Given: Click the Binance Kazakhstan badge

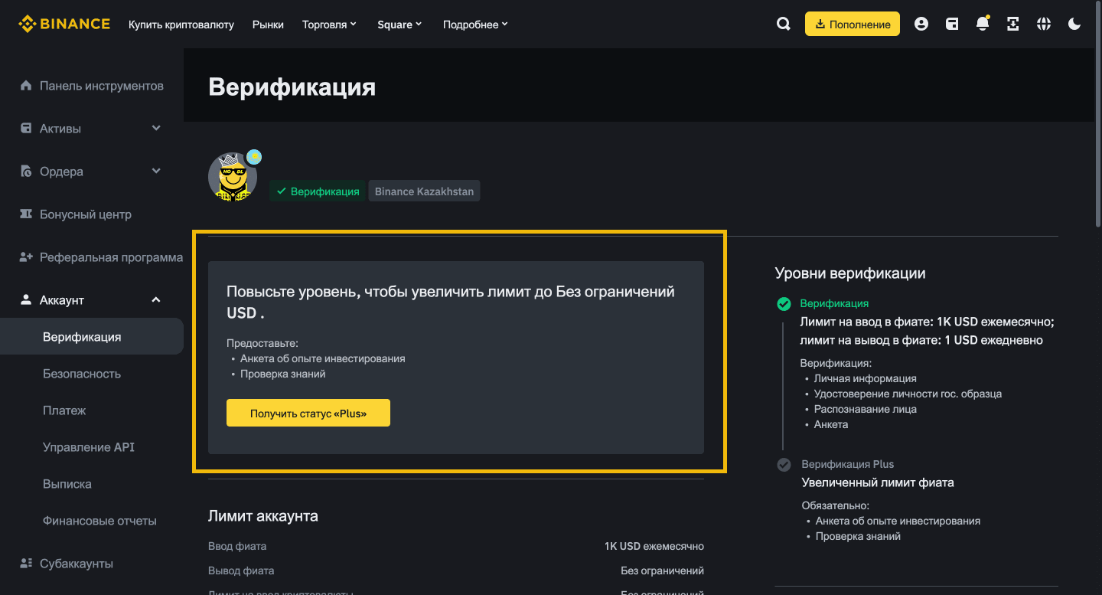Looking at the screenshot, I should tap(424, 191).
